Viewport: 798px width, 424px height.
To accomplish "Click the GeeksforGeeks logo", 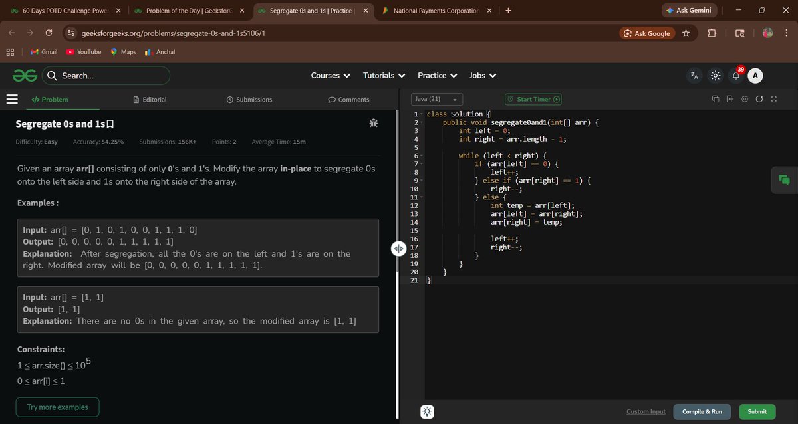I will coord(25,76).
